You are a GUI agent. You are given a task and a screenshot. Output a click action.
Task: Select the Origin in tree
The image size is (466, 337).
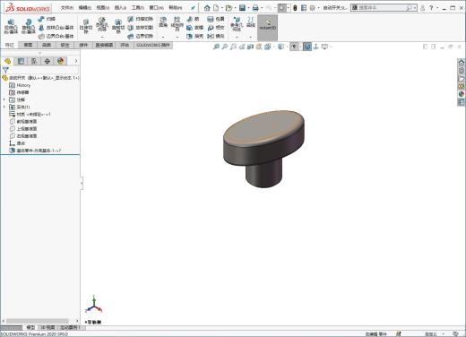[x=17, y=143]
